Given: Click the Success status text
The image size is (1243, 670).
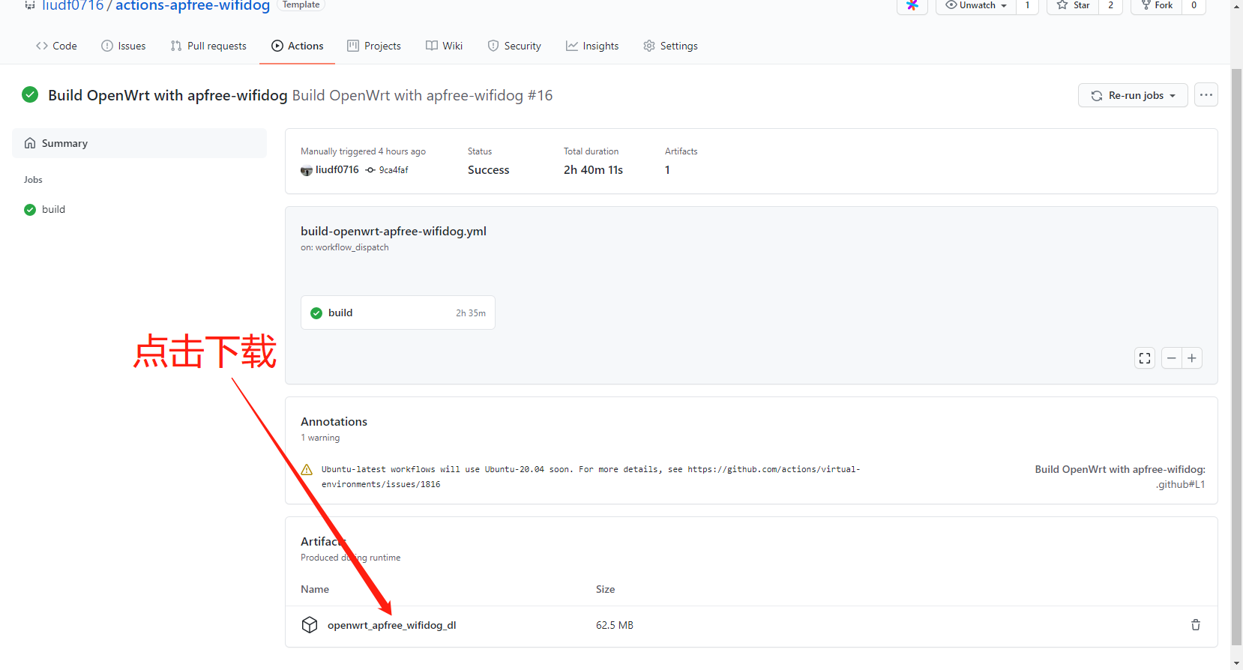Looking at the screenshot, I should click(x=489, y=170).
